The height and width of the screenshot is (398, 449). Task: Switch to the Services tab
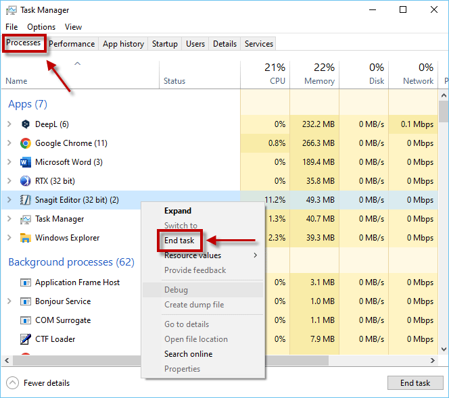[259, 44]
